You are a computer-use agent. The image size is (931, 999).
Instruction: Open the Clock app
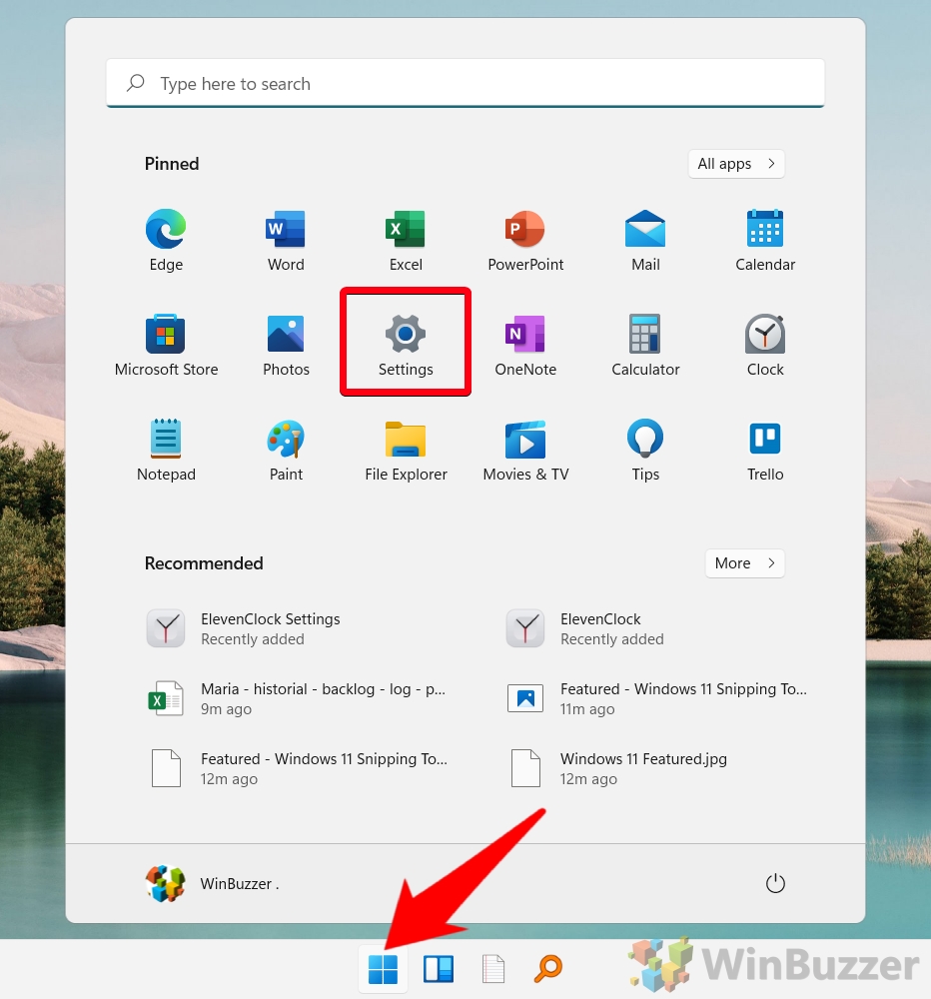pyautogui.click(x=765, y=346)
